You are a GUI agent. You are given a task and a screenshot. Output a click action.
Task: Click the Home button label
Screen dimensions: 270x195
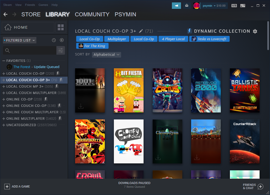click(21, 27)
